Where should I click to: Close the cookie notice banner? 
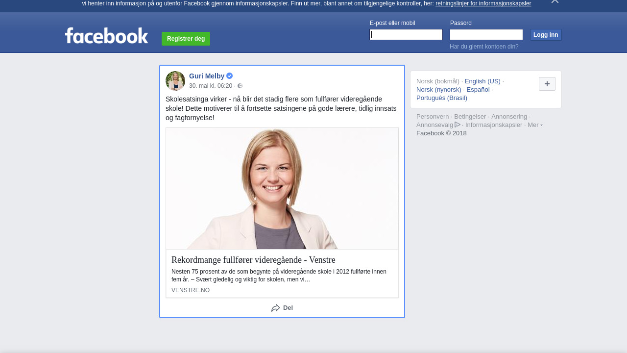point(555,1)
